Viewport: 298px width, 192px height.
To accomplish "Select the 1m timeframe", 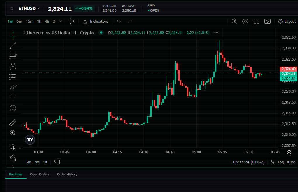I will [11, 21].
